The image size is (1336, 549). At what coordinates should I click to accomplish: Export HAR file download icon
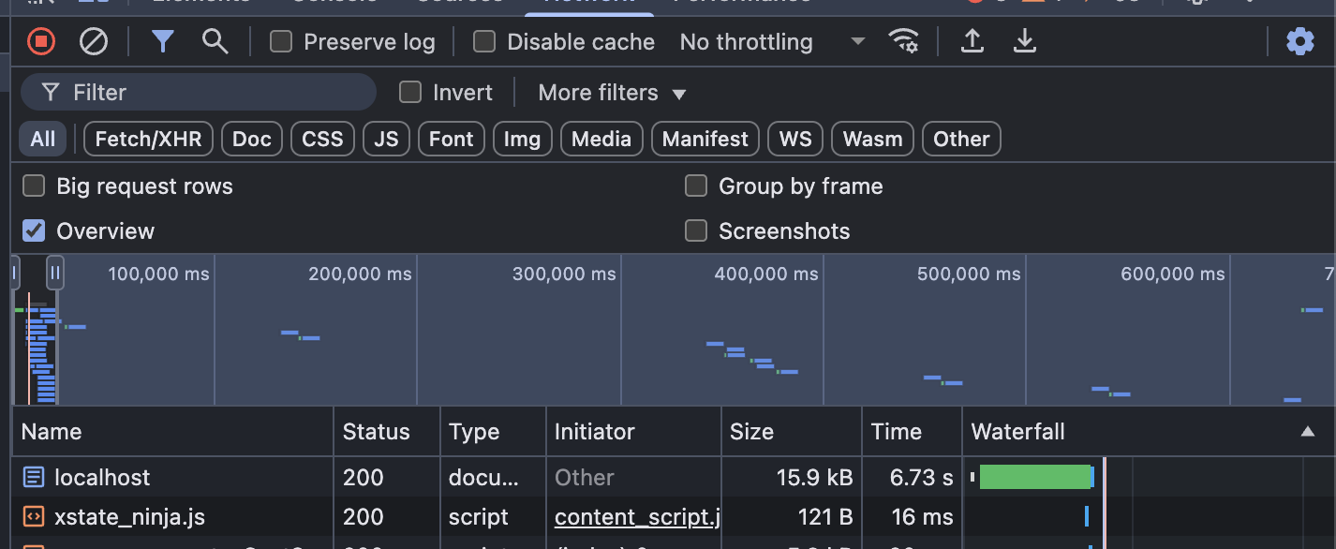[x=1025, y=41]
